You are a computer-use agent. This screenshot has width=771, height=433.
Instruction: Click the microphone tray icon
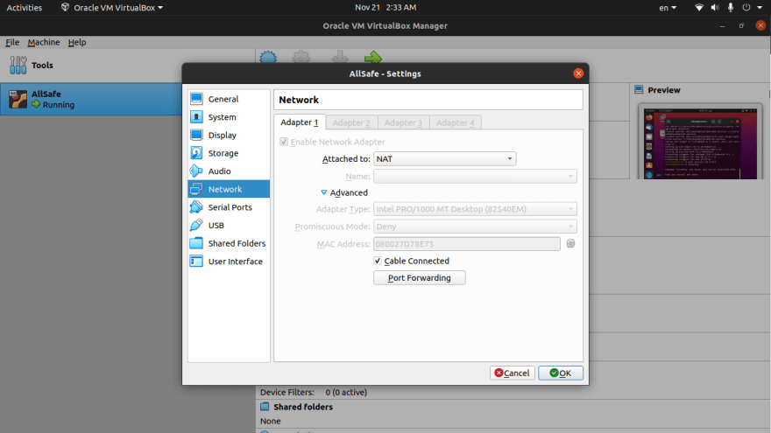pyautogui.click(x=730, y=7)
